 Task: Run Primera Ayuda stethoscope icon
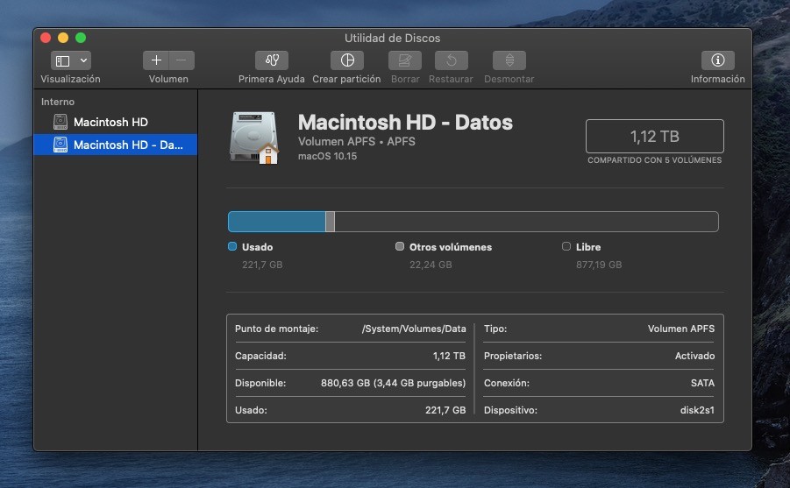click(272, 60)
